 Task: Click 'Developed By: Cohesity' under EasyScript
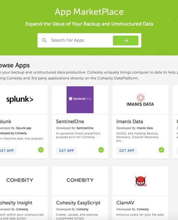(72, 209)
